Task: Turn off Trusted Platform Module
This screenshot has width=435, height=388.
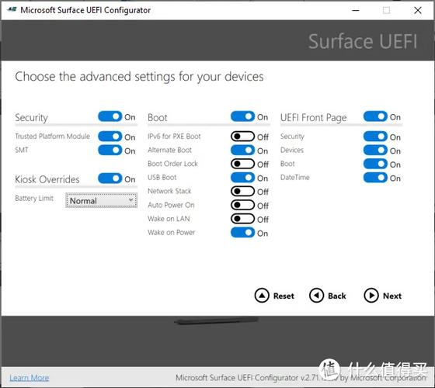Action: [110, 137]
